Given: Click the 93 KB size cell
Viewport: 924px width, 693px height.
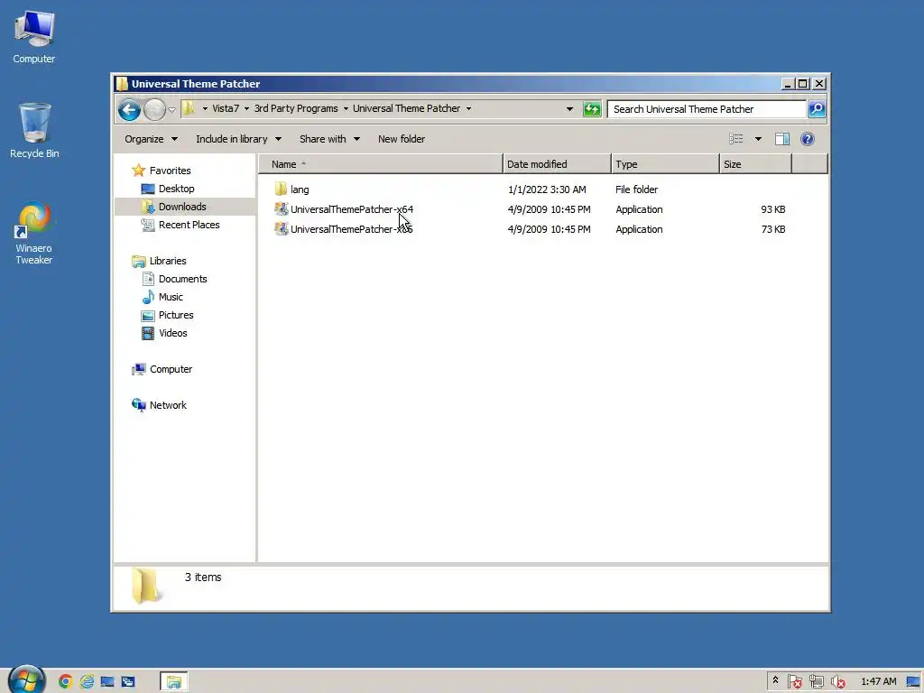Looking at the screenshot, I should (x=772, y=209).
